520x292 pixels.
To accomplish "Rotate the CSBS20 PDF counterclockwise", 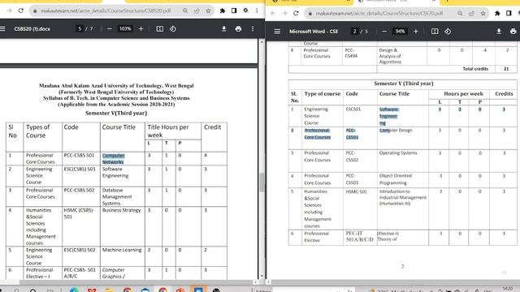I will coord(173,29).
